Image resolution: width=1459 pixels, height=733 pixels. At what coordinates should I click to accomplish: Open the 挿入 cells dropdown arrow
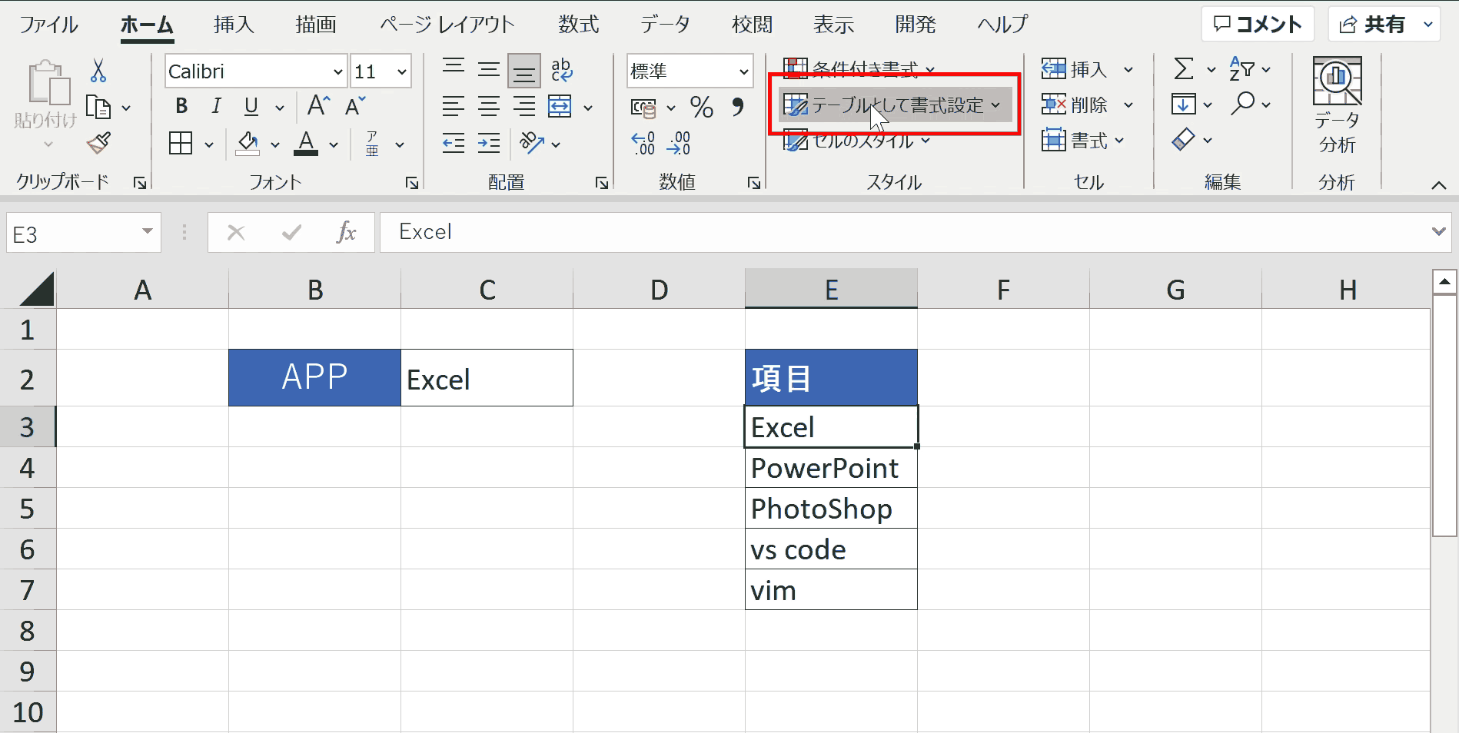coord(1128,70)
